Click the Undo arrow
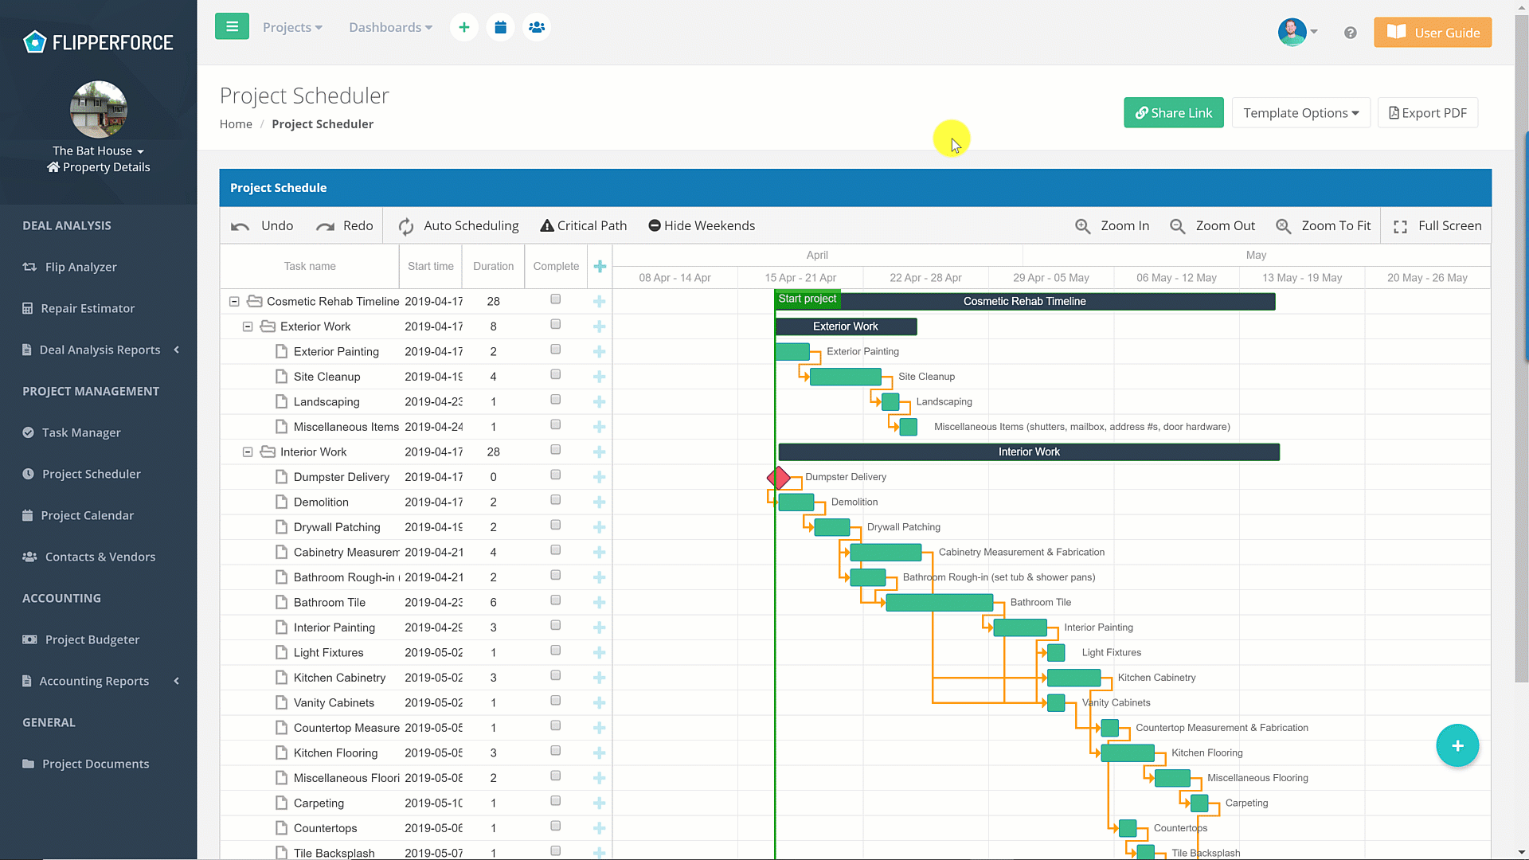 pos(240,226)
